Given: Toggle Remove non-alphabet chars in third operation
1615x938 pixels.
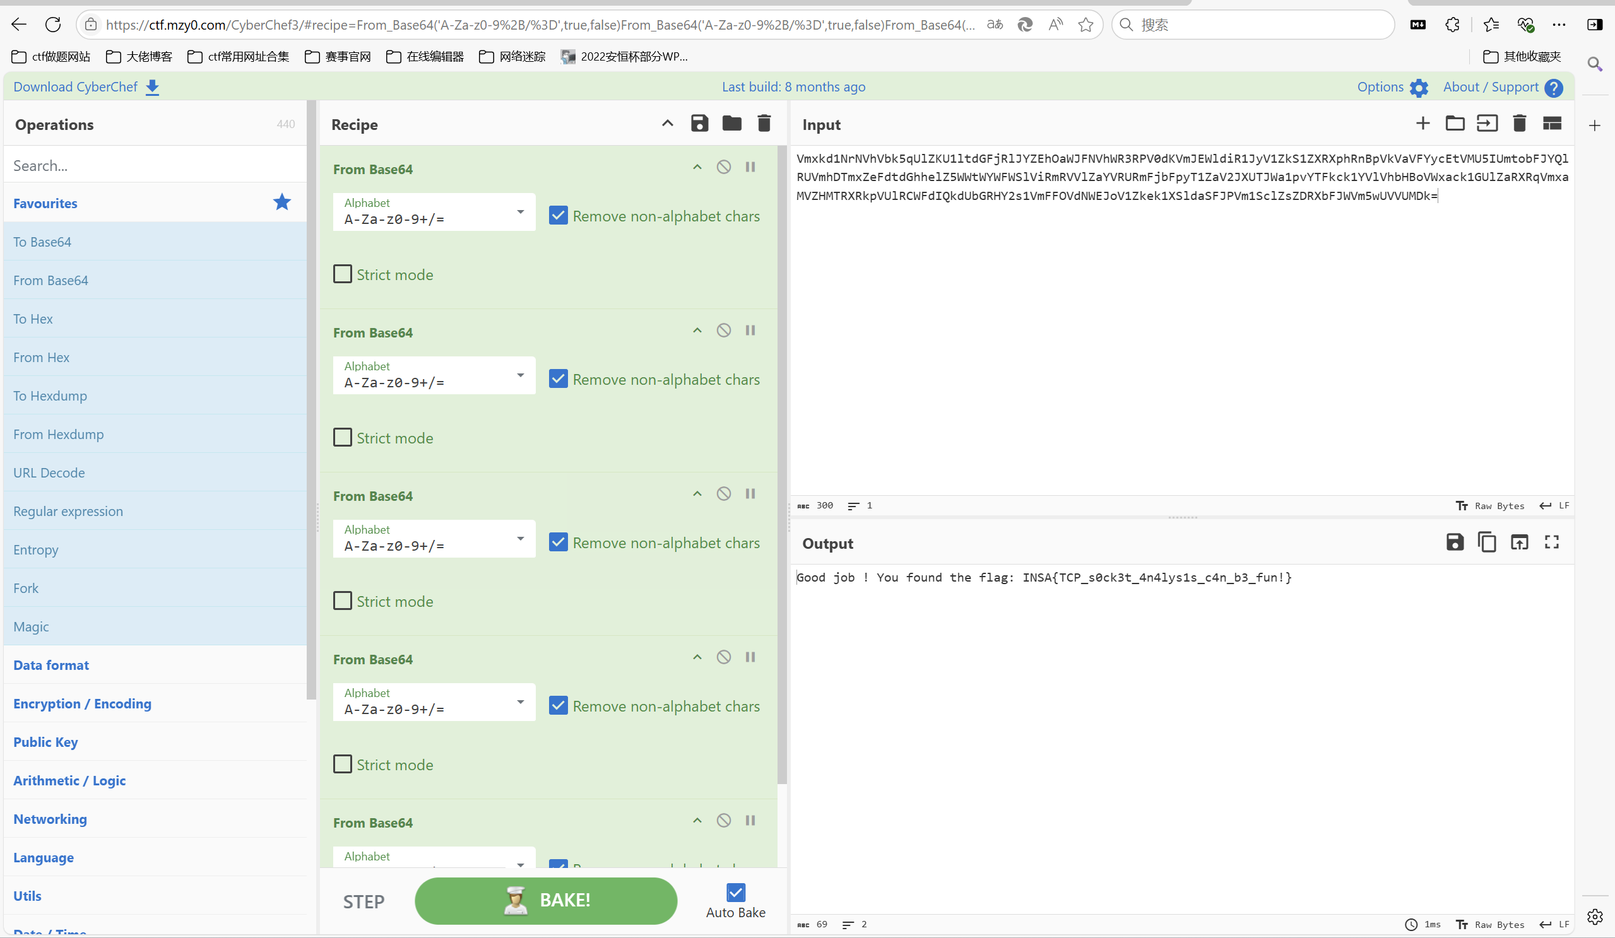Looking at the screenshot, I should [x=558, y=542].
